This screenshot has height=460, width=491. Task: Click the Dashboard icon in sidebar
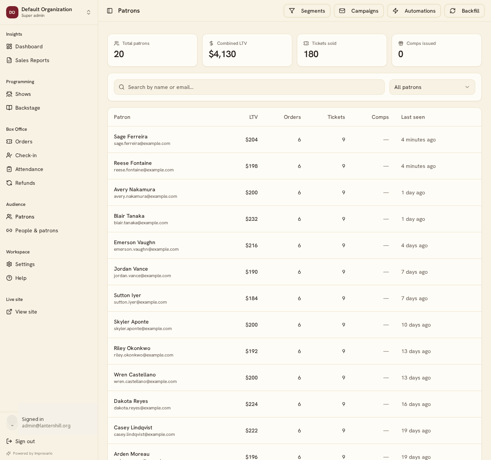9,46
